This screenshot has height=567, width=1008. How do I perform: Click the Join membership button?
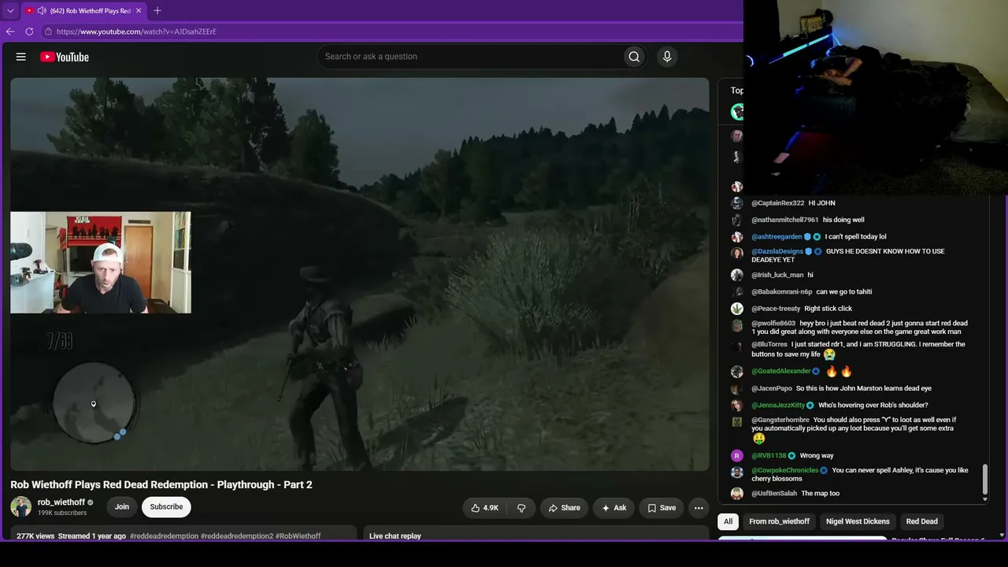[x=122, y=507]
